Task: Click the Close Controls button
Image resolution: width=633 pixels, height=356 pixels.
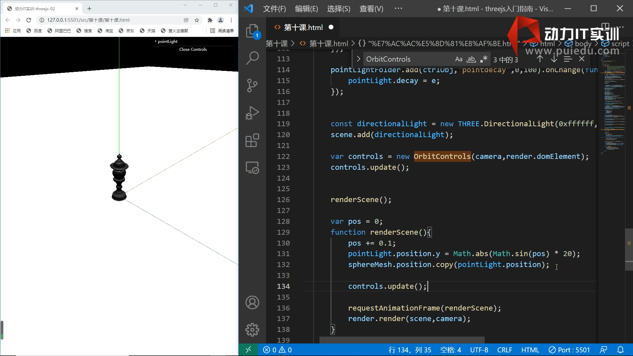Action: [193, 49]
